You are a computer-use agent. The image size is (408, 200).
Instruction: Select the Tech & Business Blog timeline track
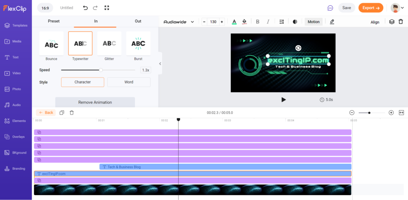(226, 167)
